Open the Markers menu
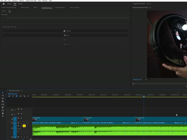This screenshot has height=140, width=187. pyautogui.click(x=22, y=1)
